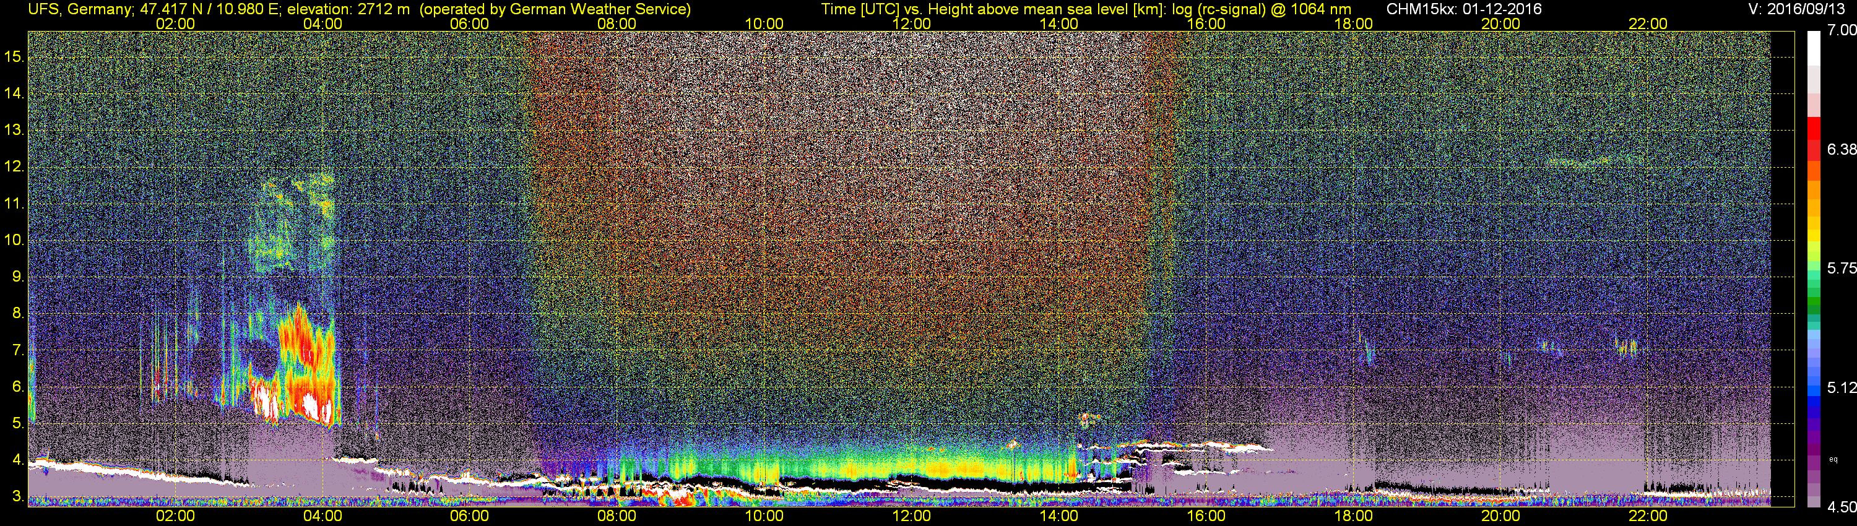Click the 04:00 label on the bottom time axis
The image size is (1857, 526).
click(322, 517)
